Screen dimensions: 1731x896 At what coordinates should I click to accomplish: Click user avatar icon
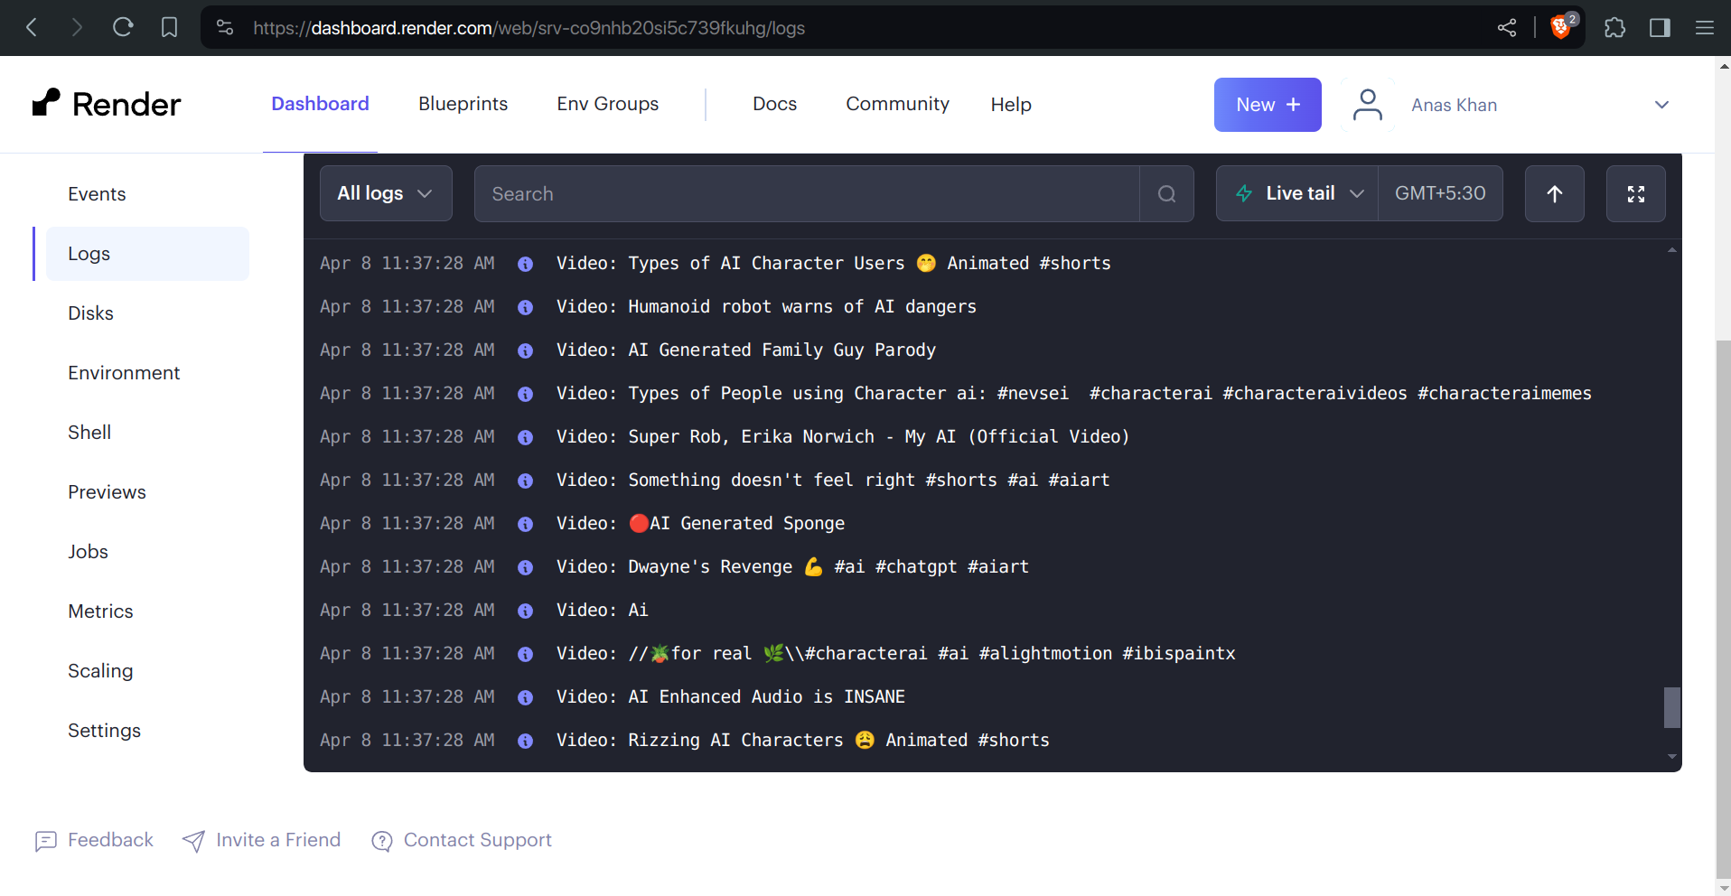1368,105
